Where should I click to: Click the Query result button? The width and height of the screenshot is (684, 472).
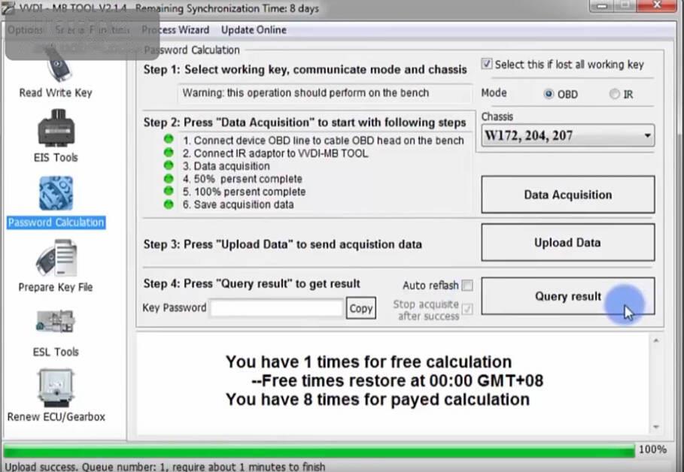[568, 296]
